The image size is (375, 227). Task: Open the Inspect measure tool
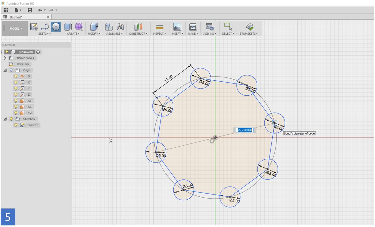pos(159,27)
